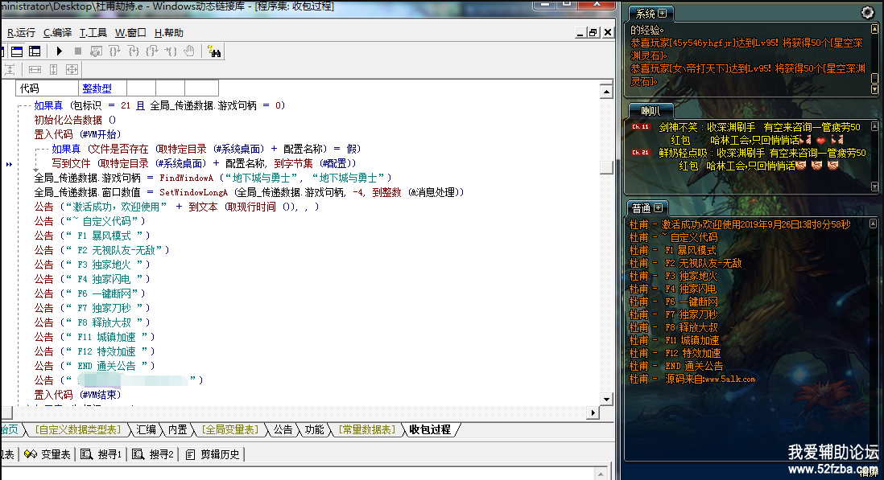Open the 搜寻1 panel tab
This screenshot has height=480, width=884.
[x=102, y=454]
